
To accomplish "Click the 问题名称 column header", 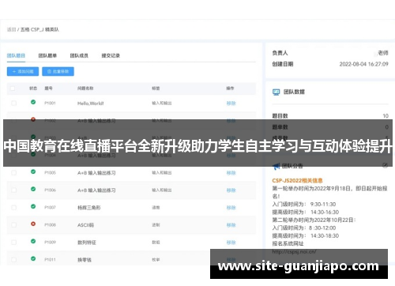I will click(x=85, y=88).
